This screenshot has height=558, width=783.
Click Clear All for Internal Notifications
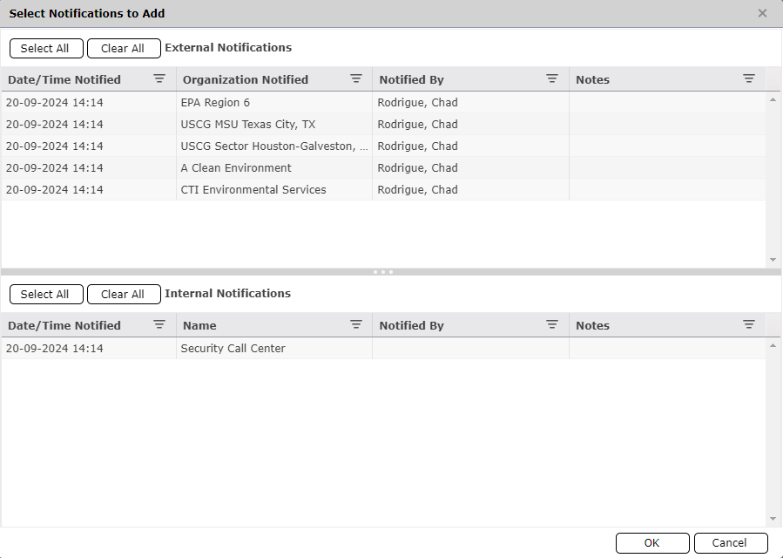click(x=124, y=294)
